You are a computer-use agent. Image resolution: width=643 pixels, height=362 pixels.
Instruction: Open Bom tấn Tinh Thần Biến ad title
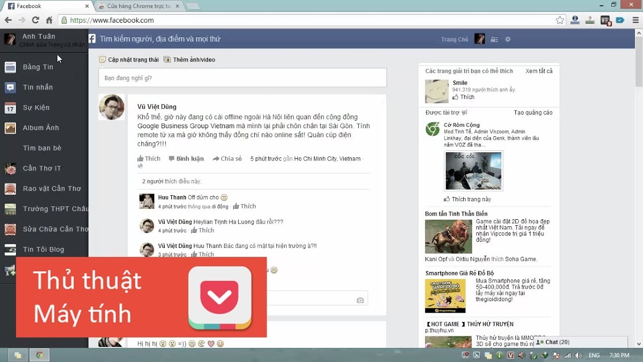tap(456, 214)
